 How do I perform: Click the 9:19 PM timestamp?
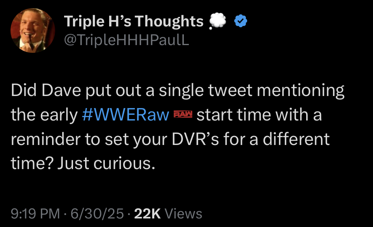point(35,213)
